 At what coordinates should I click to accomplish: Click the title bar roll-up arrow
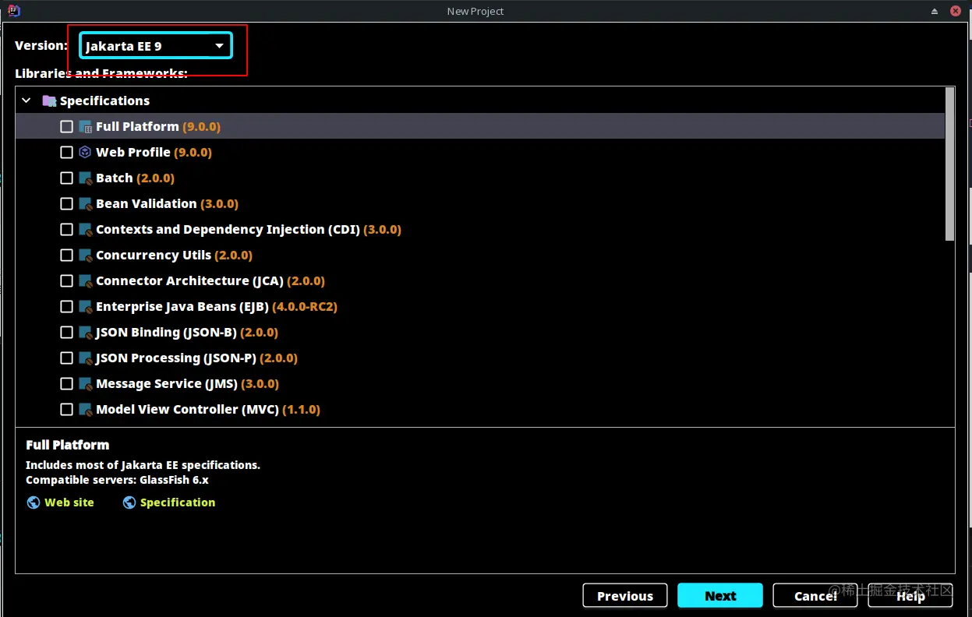(935, 11)
